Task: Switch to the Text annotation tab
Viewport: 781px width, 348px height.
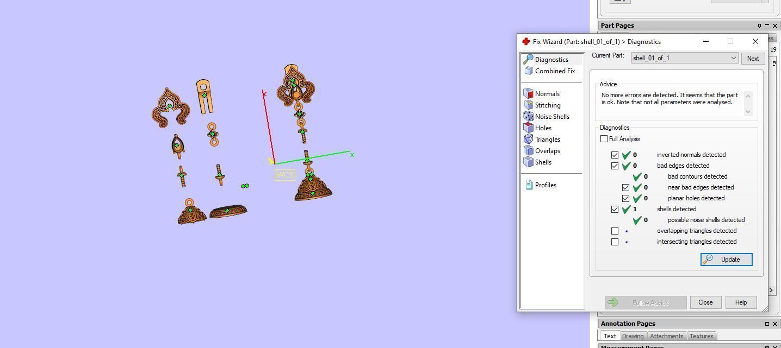Action: coord(610,336)
